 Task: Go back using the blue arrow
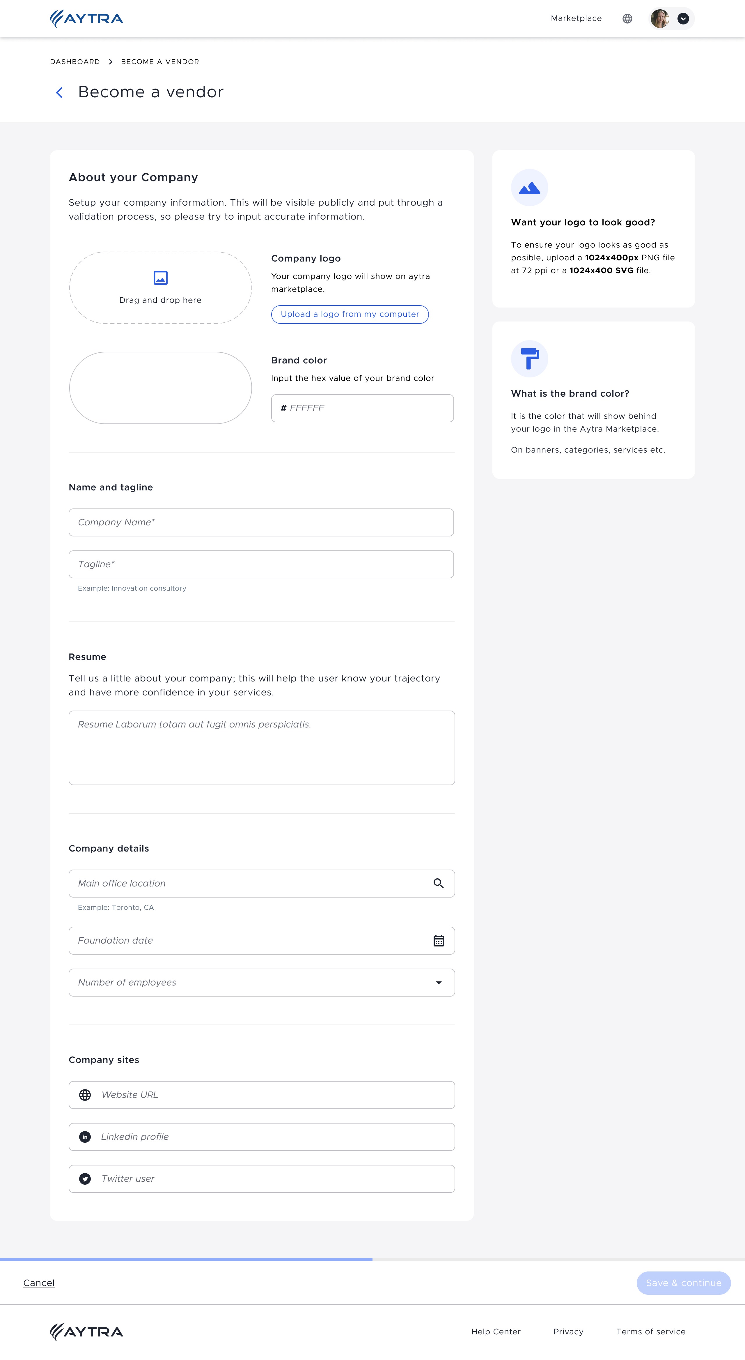[59, 92]
